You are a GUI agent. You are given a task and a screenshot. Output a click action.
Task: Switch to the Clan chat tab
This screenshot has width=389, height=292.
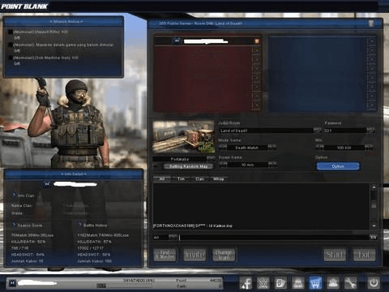coord(200,178)
